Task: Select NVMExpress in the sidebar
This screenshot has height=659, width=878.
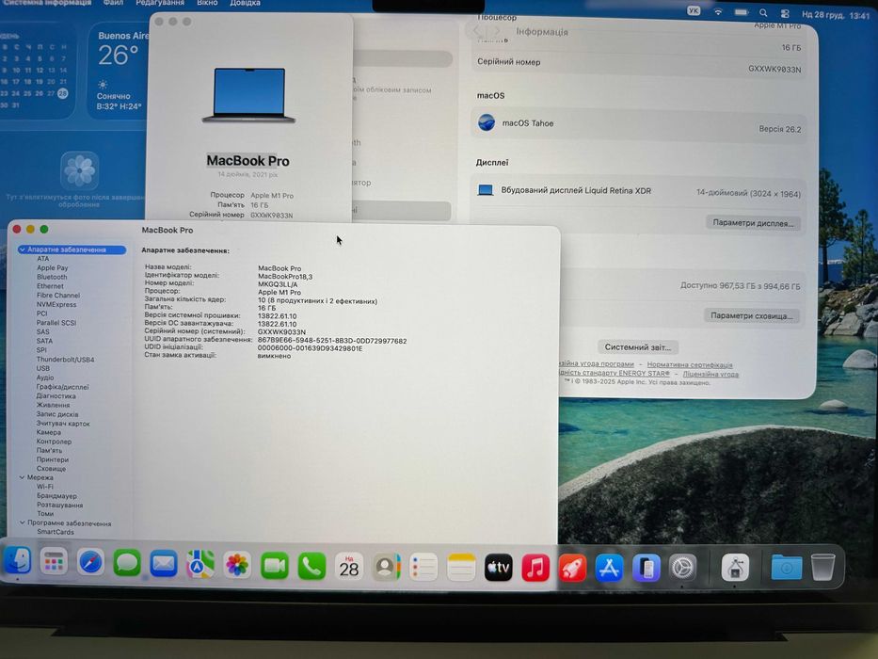Action: point(56,304)
